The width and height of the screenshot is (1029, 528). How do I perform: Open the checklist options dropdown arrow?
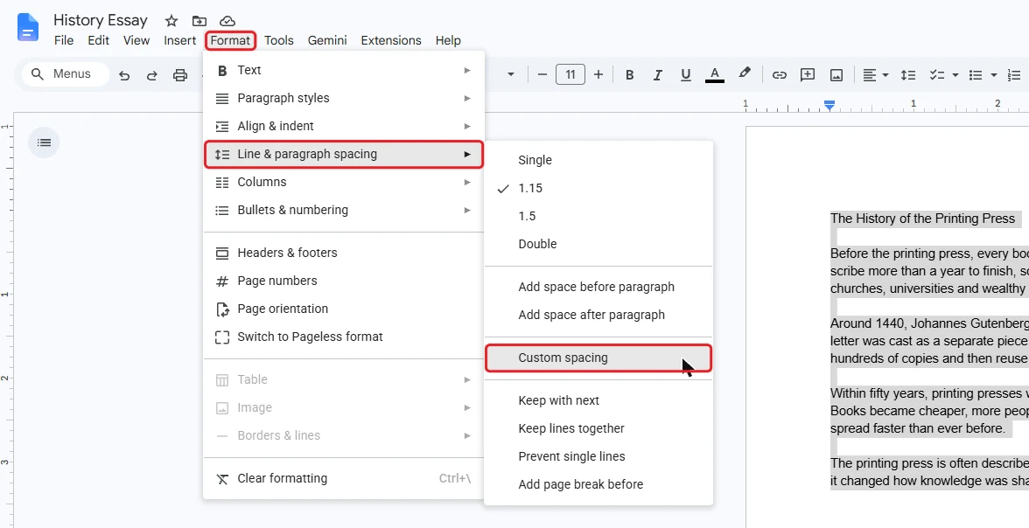[x=955, y=75]
